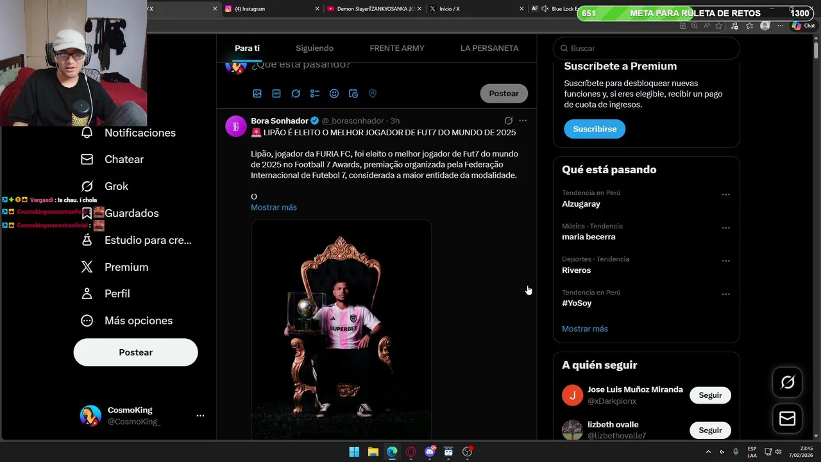This screenshot has width=821, height=462.
Task: Click the large Postear sidebar button
Action: coord(136,352)
